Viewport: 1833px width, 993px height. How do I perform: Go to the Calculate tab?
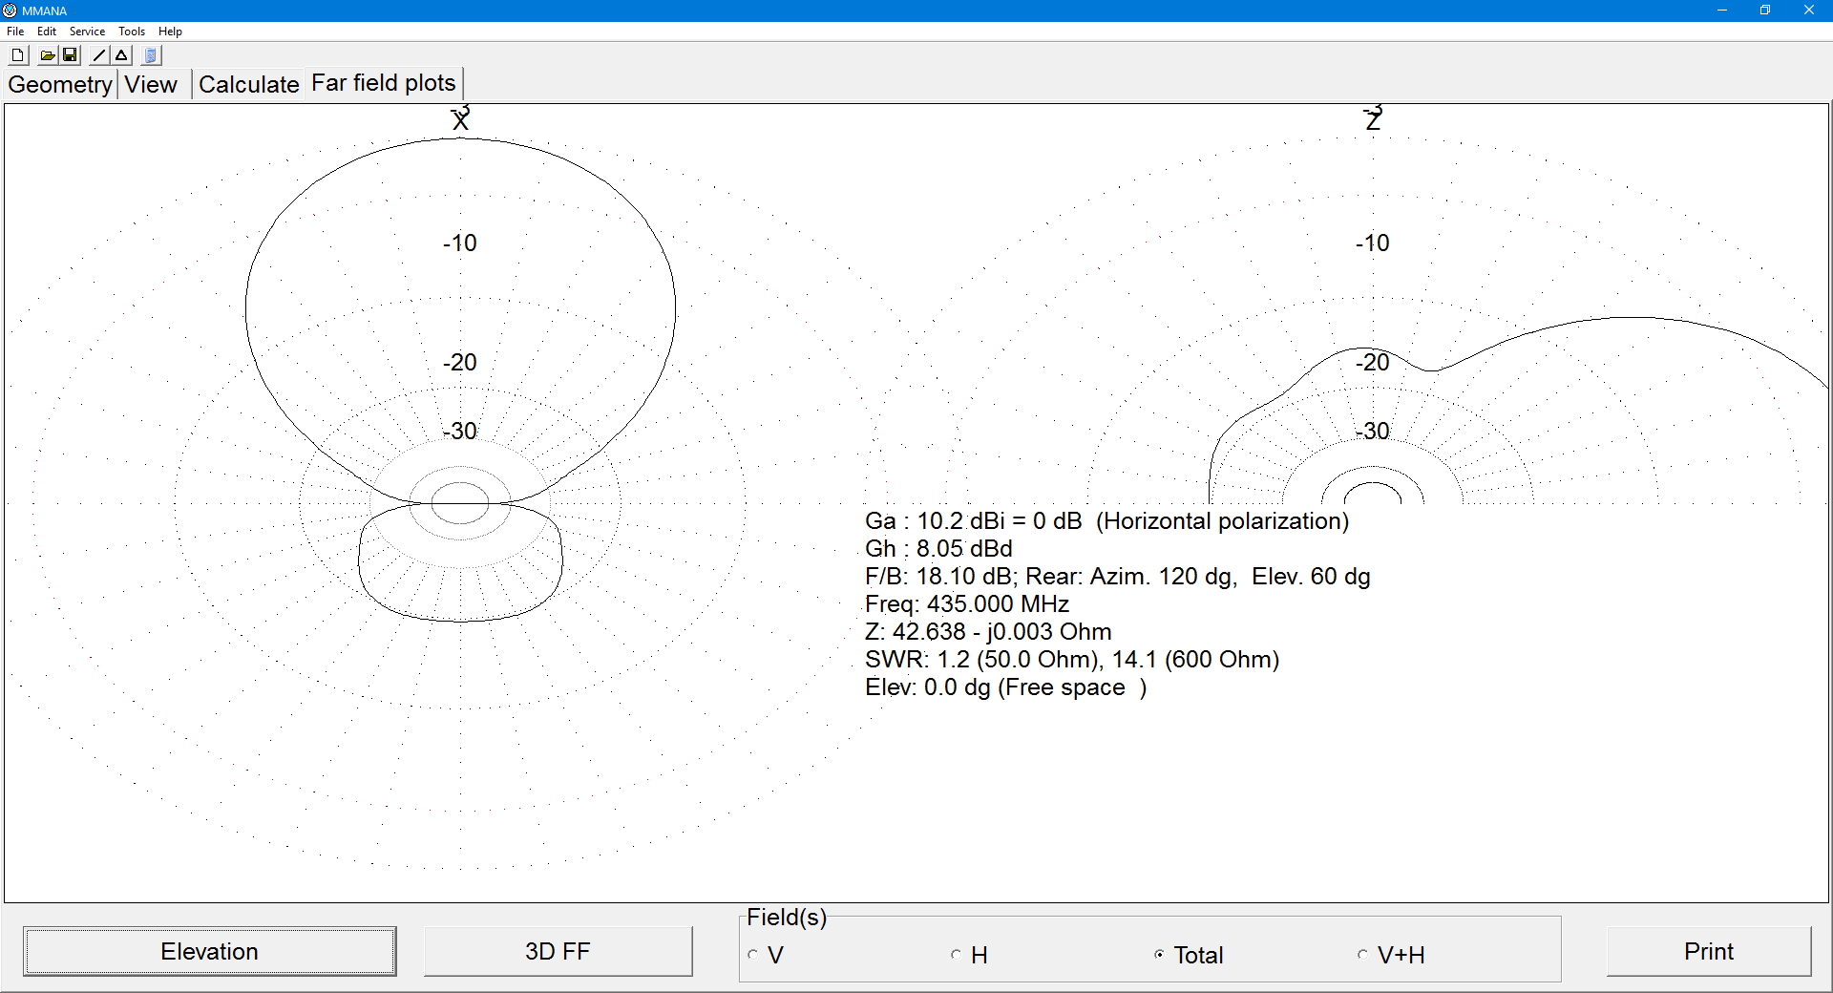248,84
